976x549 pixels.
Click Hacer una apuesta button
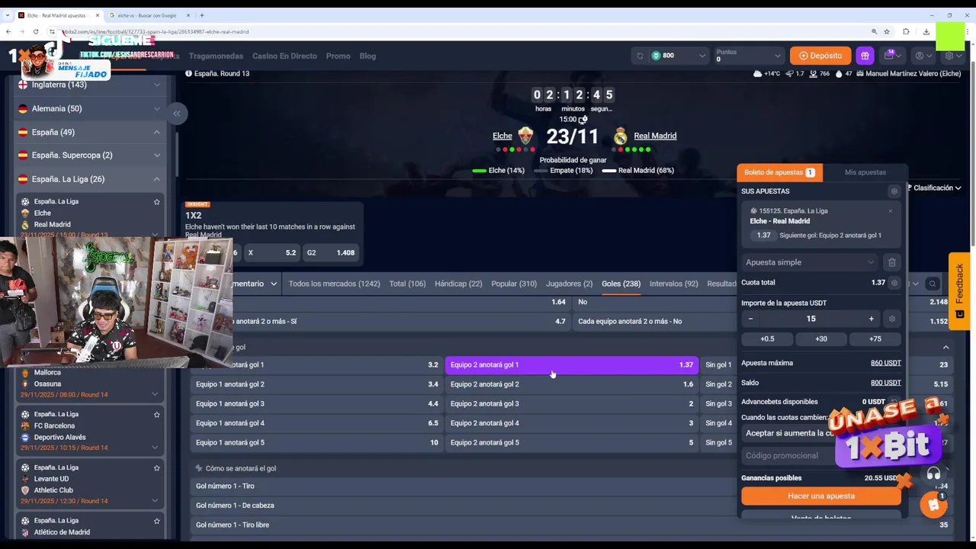(820, 496)
